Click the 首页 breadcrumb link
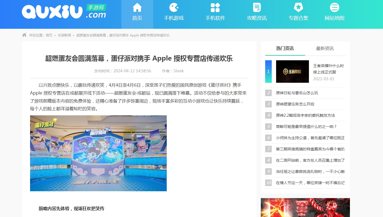The image size is (383, 217). click(49, 35)
